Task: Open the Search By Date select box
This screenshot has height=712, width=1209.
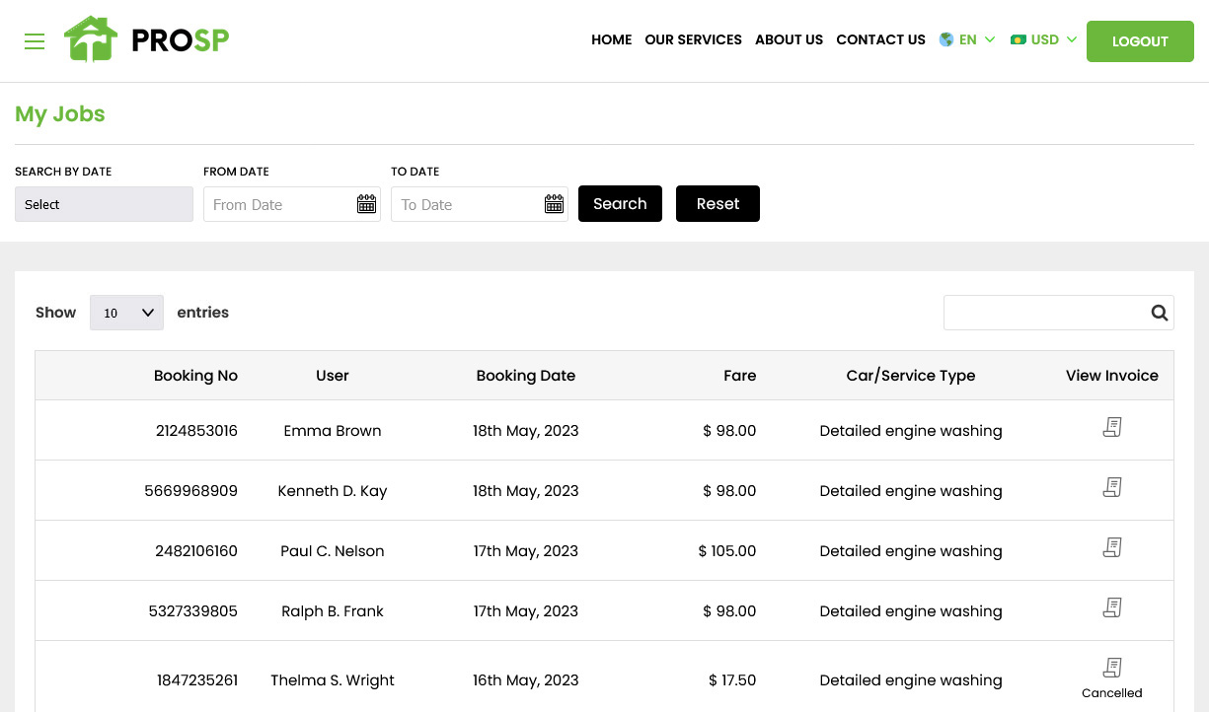Action: tap(104, 204)
